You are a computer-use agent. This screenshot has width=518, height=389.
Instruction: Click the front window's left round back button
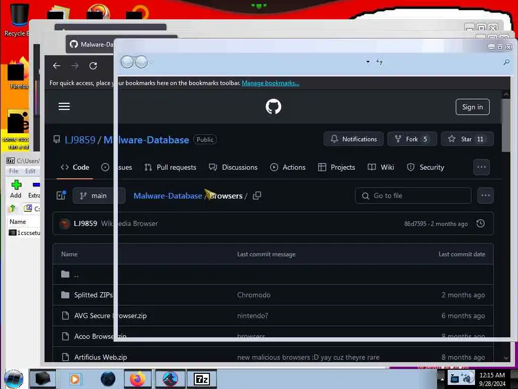(127, 62)
